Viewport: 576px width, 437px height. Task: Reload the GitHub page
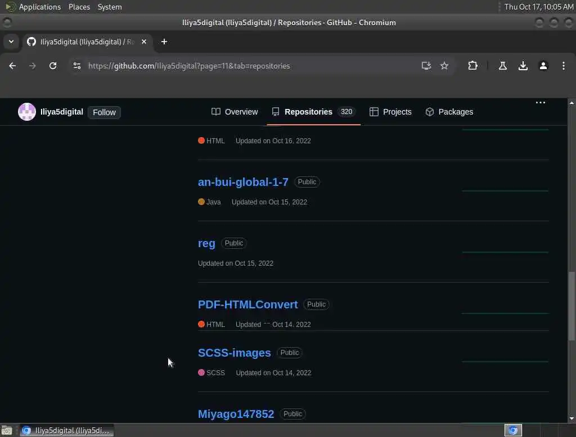(x=53, y=66)
